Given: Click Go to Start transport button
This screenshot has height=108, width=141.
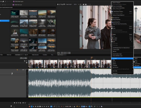Looking at the screenshot, I should click(x=42, y=106).
